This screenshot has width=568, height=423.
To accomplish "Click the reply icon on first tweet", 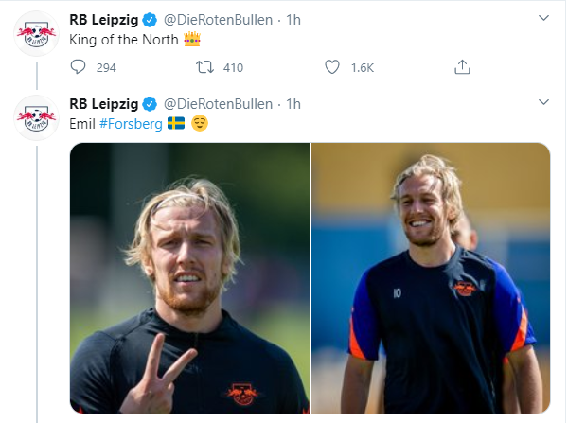I will pyautogui.click(x=78, y=67).
